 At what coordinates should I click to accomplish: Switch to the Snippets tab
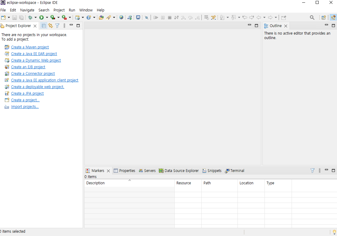click(212, 171)
